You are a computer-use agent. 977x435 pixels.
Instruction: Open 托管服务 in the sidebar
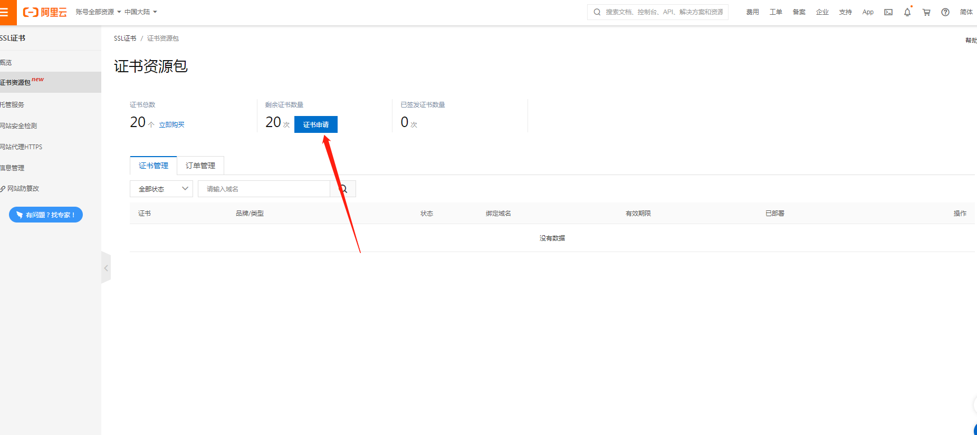point(13,104)
